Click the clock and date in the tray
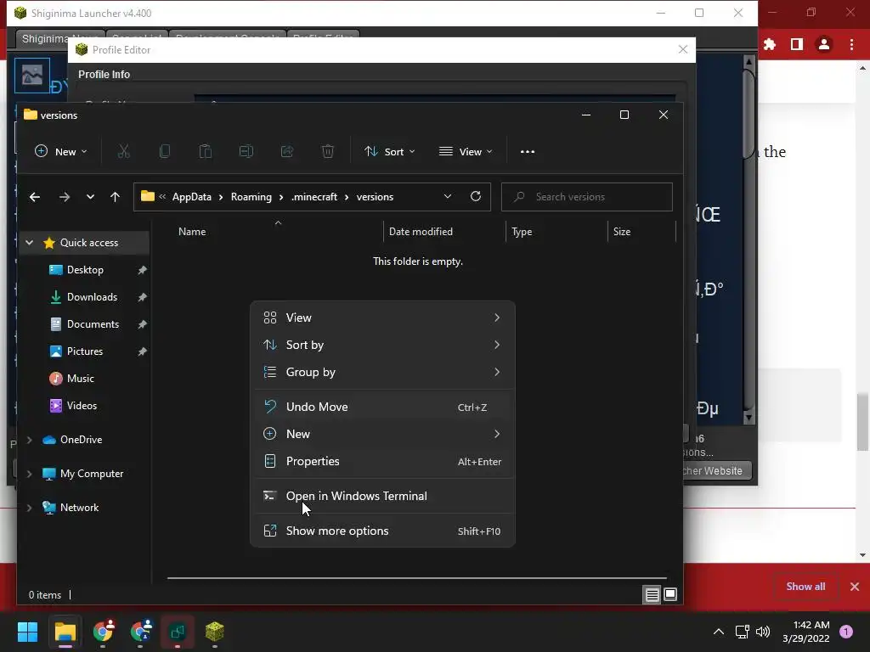Viewport: 870px width, 652px height. [x=806, y=632]
